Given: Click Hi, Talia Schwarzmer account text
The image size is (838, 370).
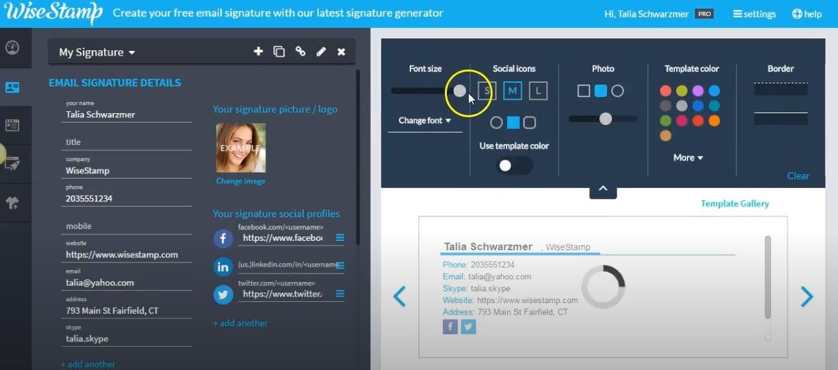Looking at the screenshot, I should tap(646, 14).
